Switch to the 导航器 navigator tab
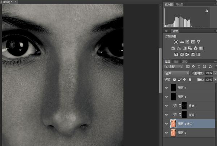The image size is (217, 146). [x=179, y=4]
